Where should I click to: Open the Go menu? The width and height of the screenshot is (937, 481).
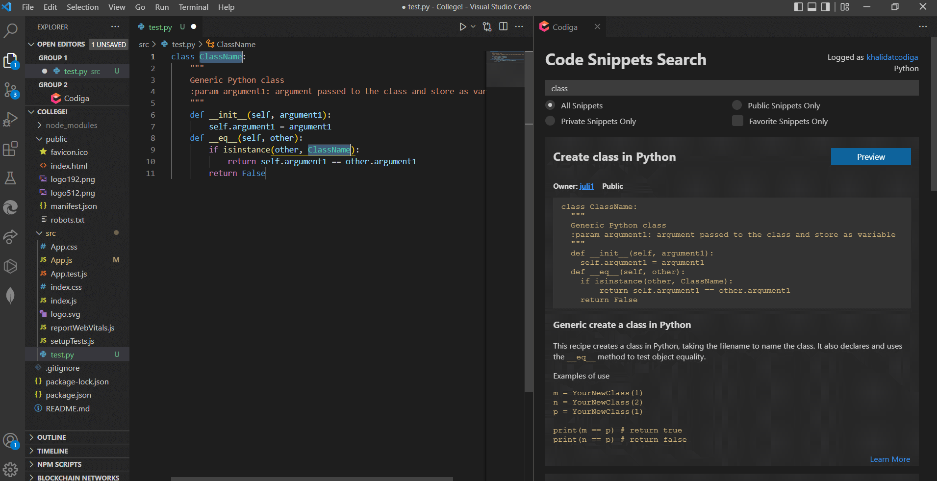pyautogui.click(x=140, y=7)
